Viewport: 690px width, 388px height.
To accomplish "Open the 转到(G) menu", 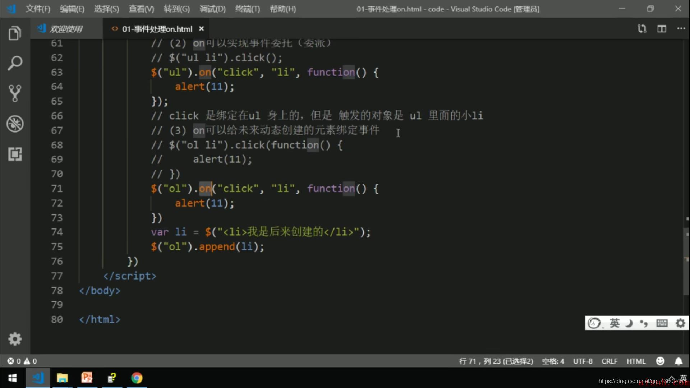I will coord(176,9).
